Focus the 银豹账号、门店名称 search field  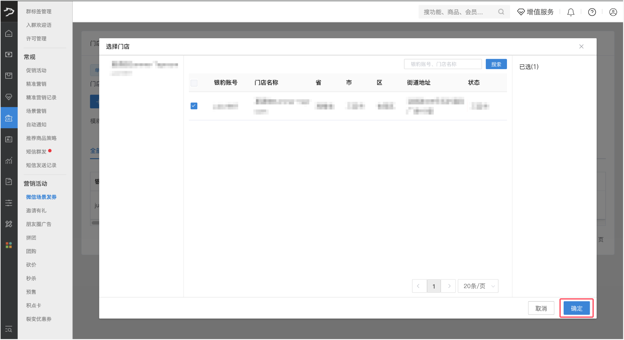[x=442, y=64]
